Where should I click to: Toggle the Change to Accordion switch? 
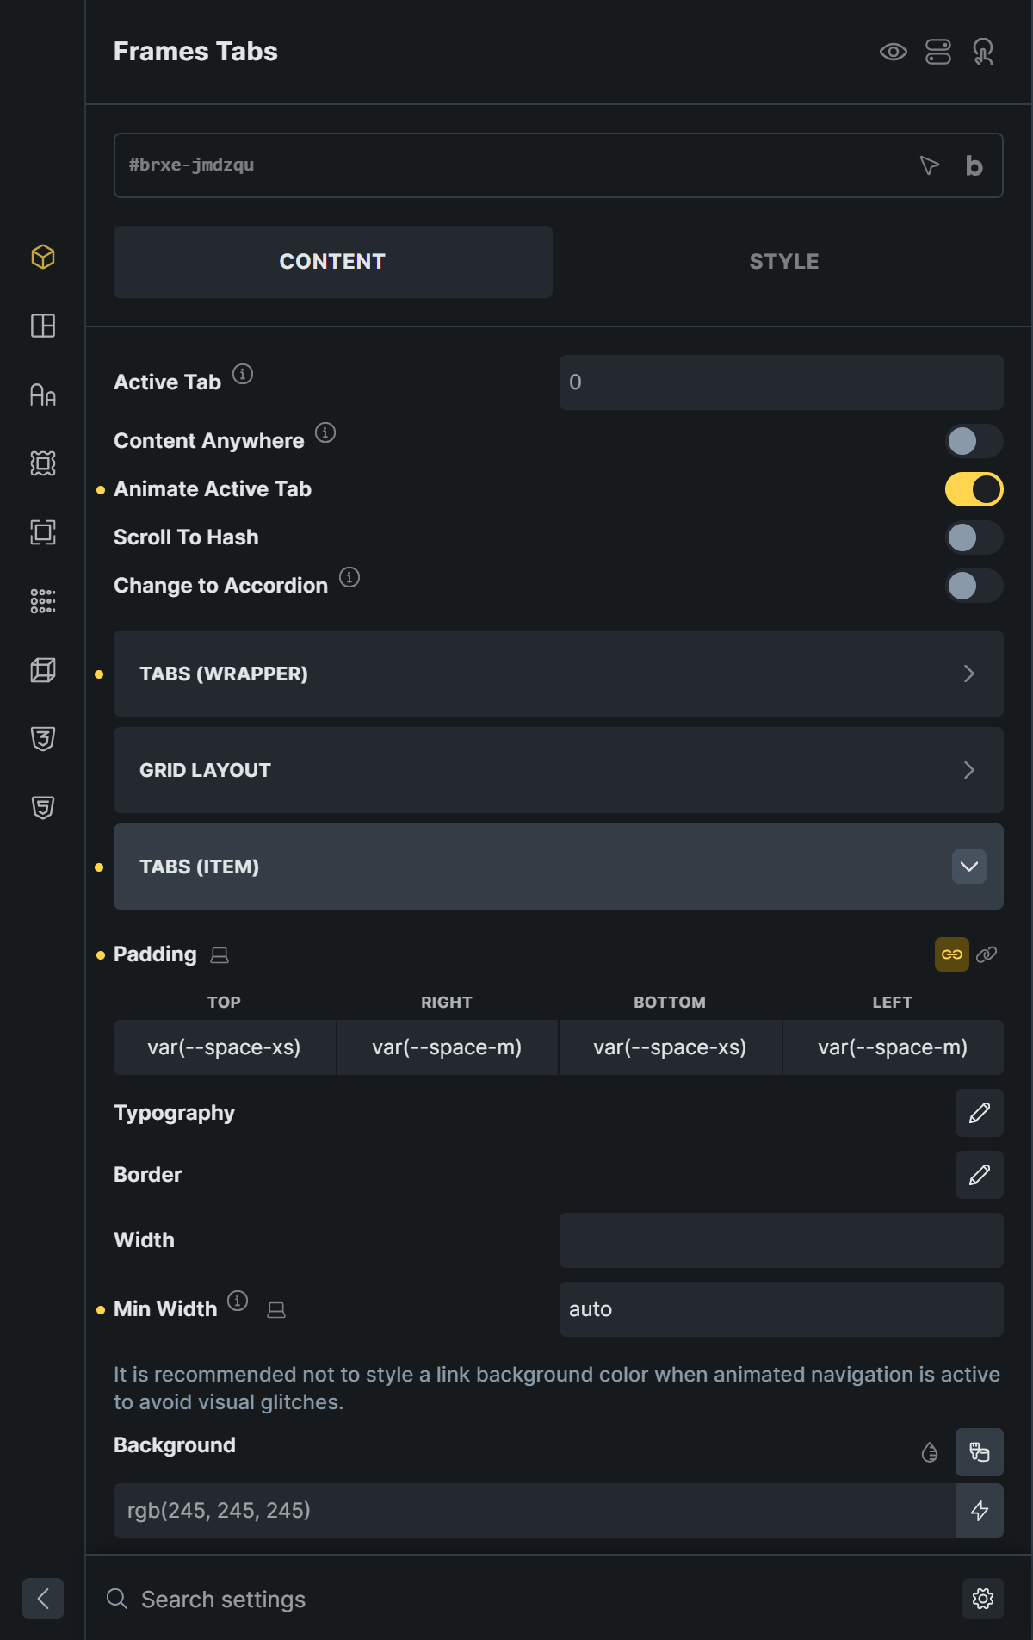coord(974,586)
